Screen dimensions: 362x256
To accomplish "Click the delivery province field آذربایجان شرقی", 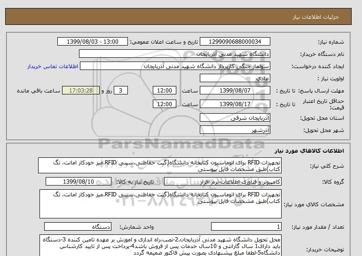I will (235, 117).
